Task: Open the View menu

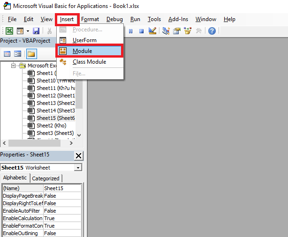Action: click(x=46, y=19)
